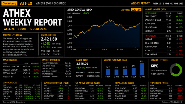The image size is (185, 104).
Task: Click the 12 JUN turnover bar labeled 311.3
Action: click(x=142, y=69)
